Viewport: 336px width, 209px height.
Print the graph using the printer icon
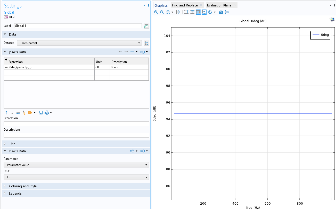pos(227,12)
